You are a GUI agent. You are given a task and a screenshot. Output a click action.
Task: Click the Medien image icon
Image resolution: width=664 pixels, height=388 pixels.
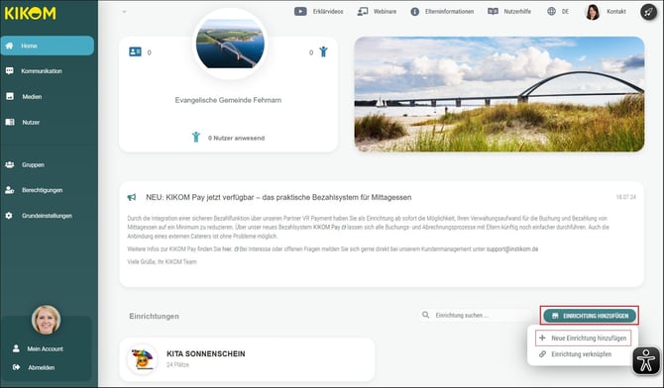10,96
